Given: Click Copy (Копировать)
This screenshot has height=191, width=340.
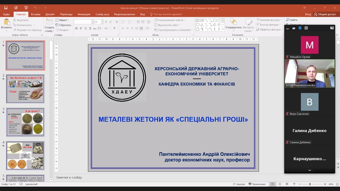Looking at the screenshot, I should point(23,25).
